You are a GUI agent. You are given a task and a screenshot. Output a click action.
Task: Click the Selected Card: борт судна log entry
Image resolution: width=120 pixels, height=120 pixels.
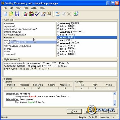pos(20,99)
